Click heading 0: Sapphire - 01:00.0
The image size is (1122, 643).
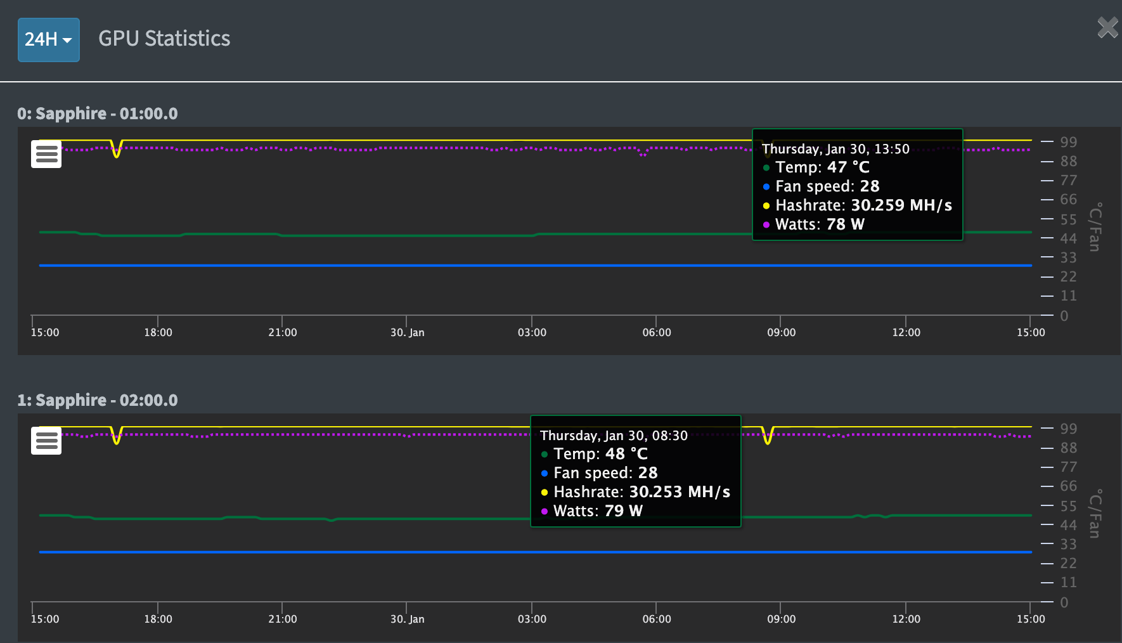98,114
